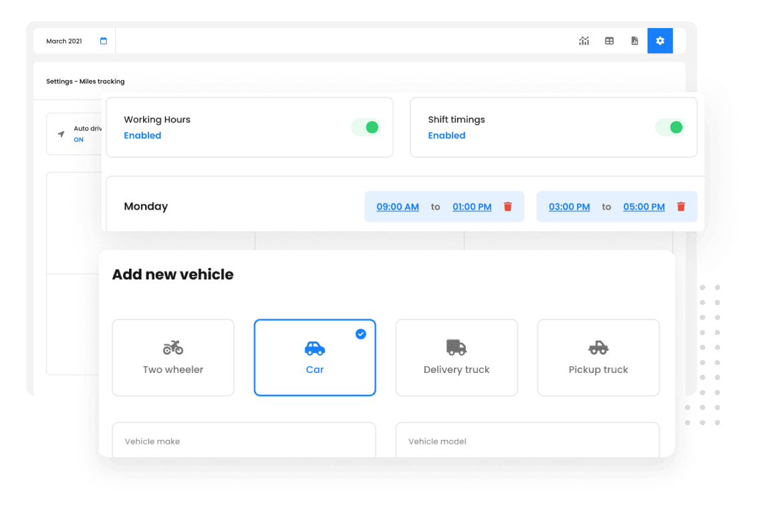Image resolution: width=770 pixels, height=508 pixels.
Task: Open the report document icon
Action: point(634,41)
